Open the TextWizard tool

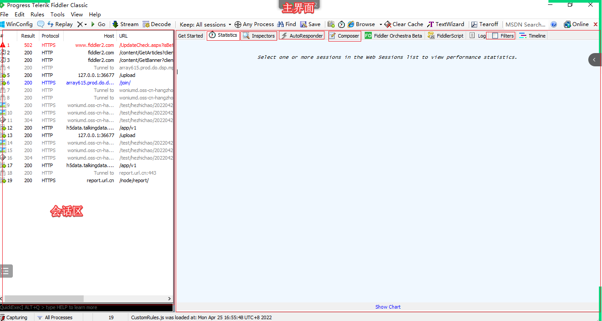coord(445,24)
